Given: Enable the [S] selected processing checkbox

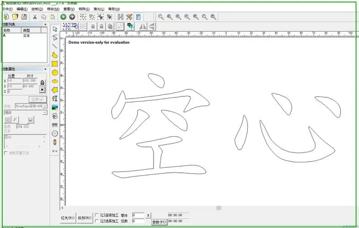Looking at the screenshot, I should tap(96, 221).
